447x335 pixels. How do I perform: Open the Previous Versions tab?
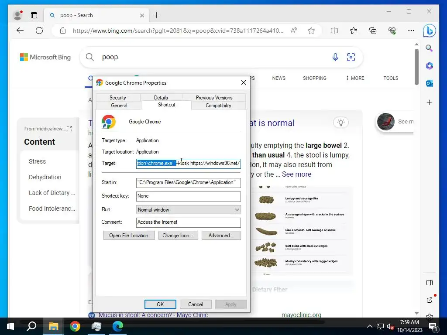(x=214, y=97)
